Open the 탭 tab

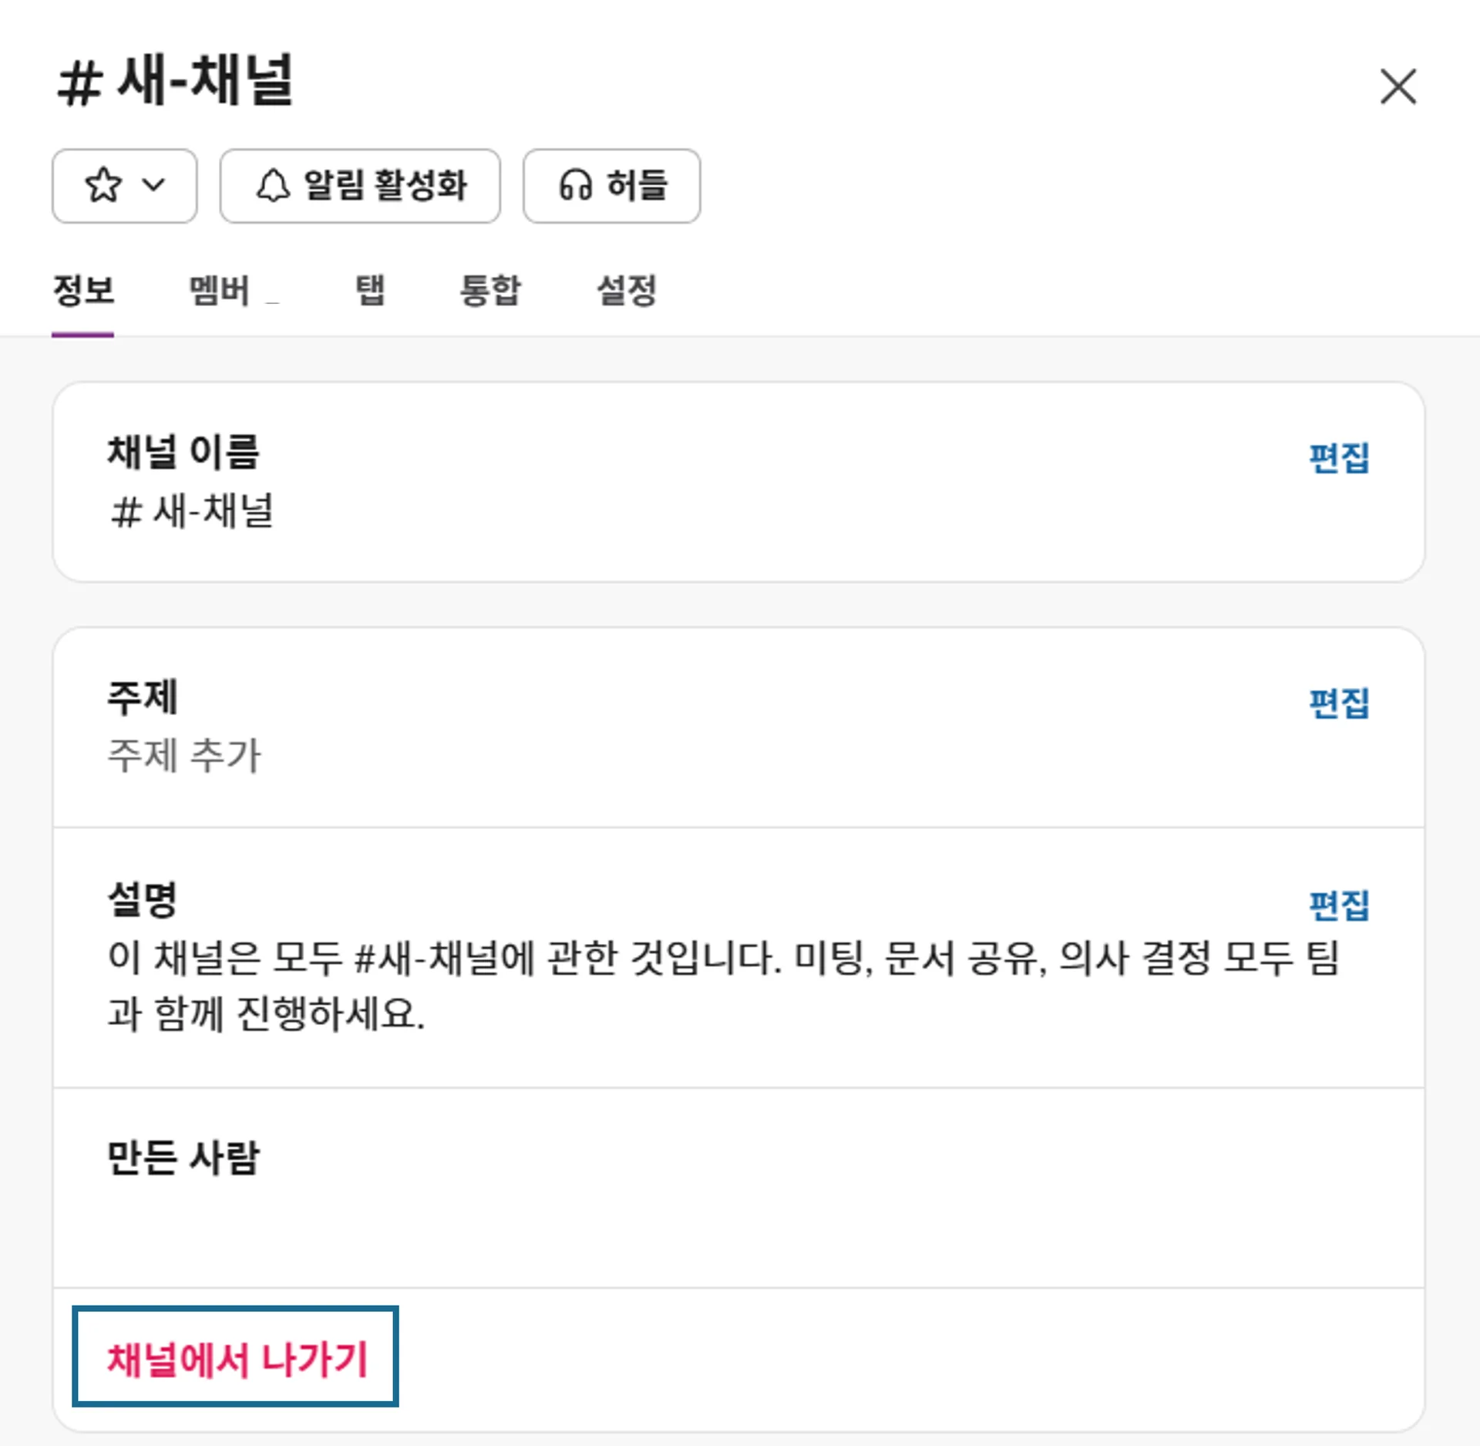(x=370, y=292)
